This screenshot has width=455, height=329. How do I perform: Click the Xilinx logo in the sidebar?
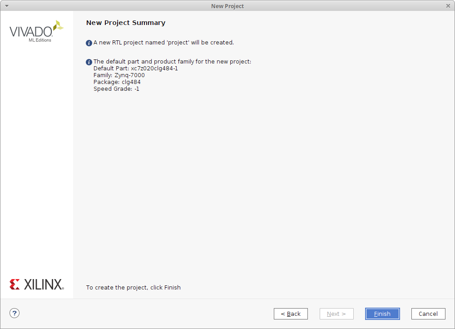[x=37, y=285]
